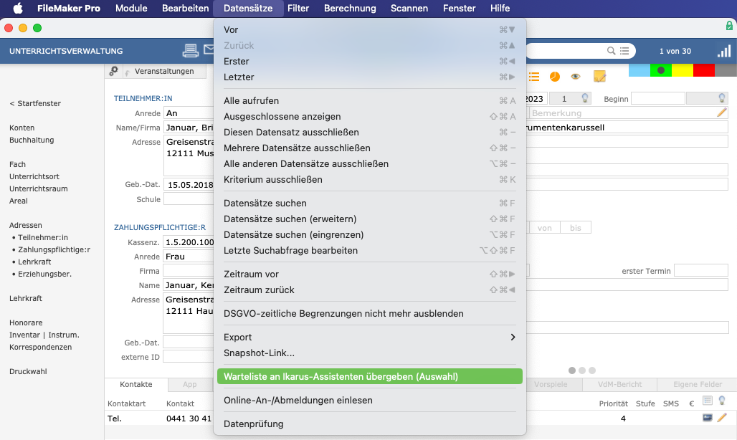Choose Vor from Datensätze menu
737x440 pixels.
click(x=369, y=29)
